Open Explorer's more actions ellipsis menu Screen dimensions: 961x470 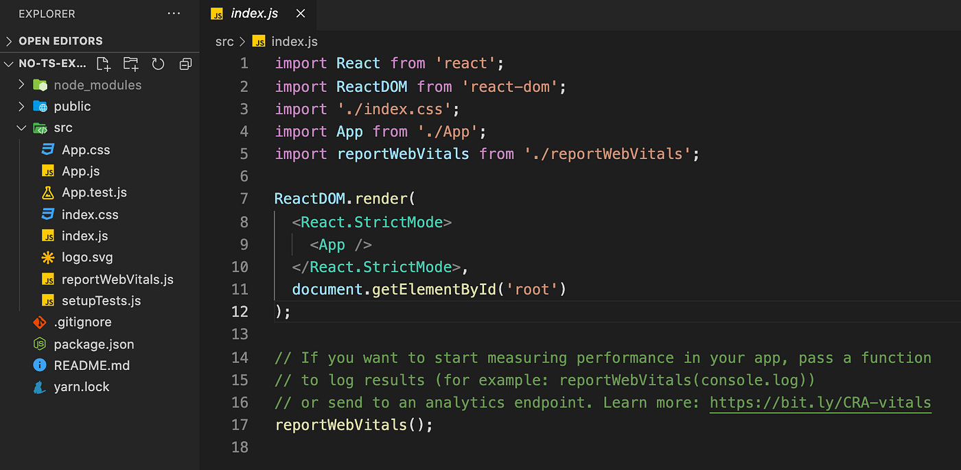pyautogui.click(x=174, y=14)
